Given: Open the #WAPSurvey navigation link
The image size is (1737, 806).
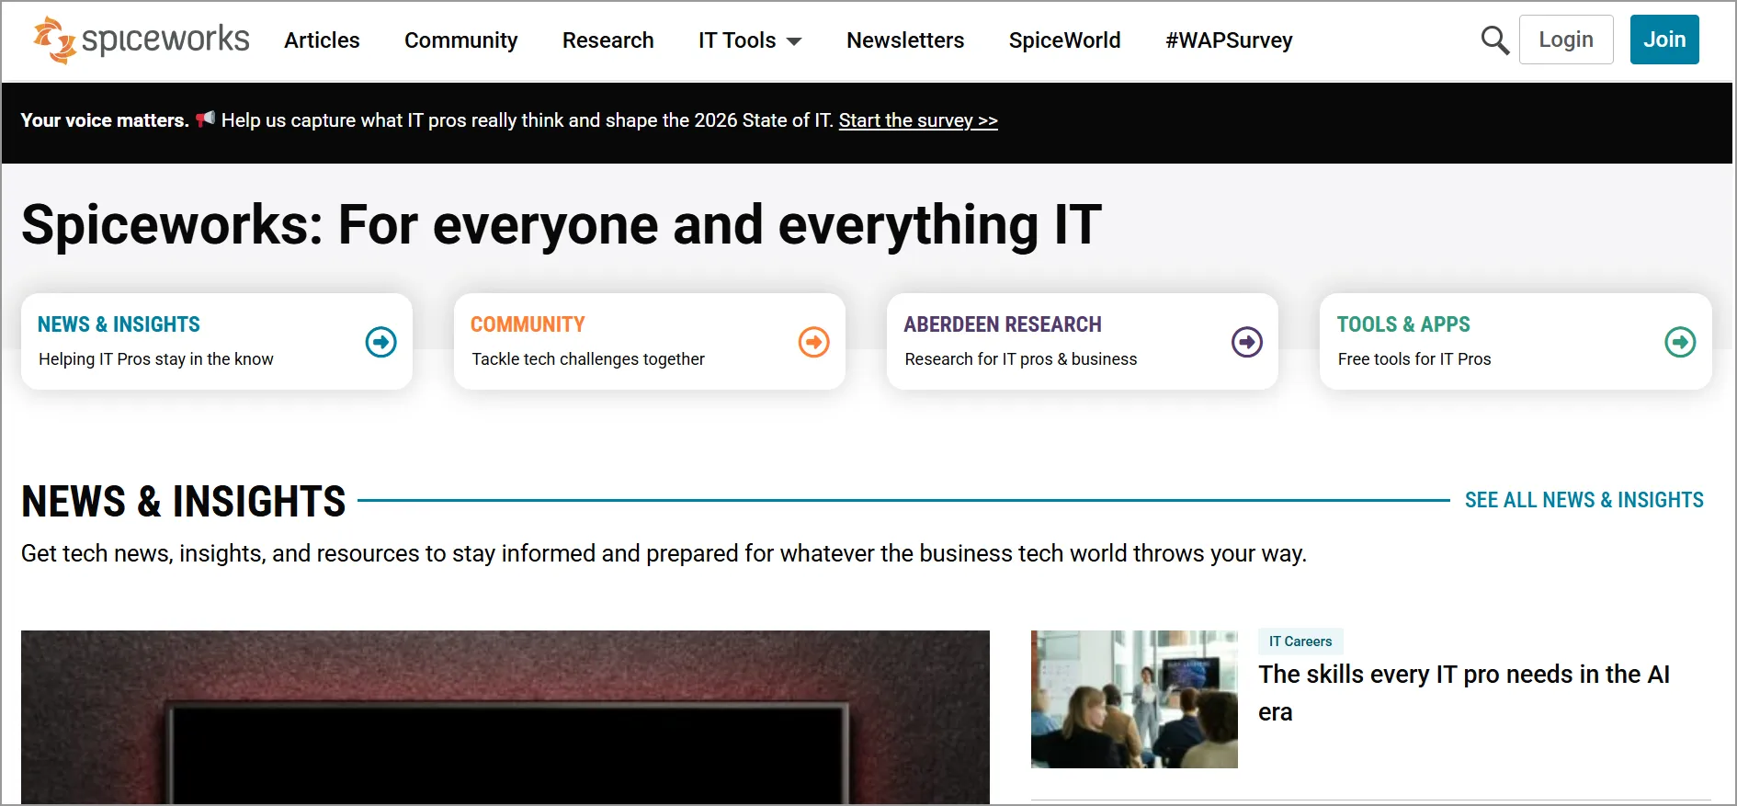Looking at the screenshot, I should (1229, 40).
